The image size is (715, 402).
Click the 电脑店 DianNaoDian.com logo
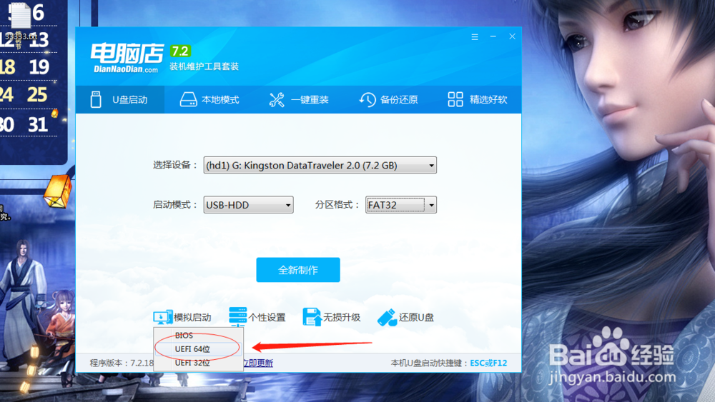127,59
